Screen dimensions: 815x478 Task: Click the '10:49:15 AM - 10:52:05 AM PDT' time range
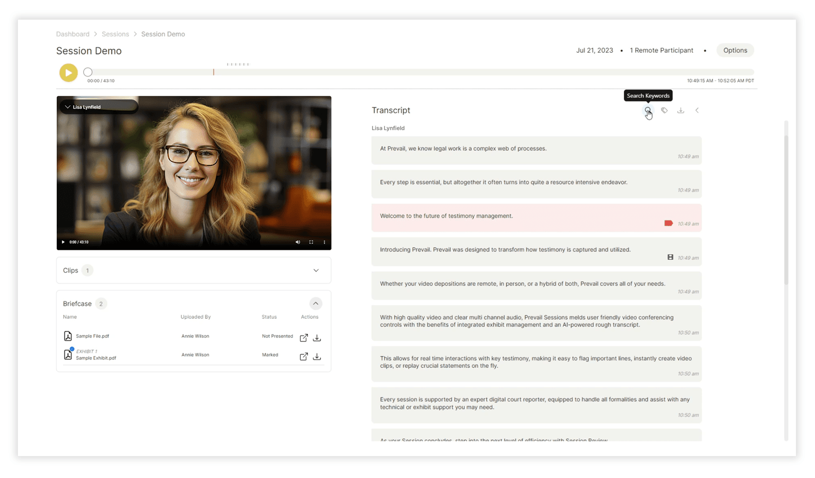(721, 81)
